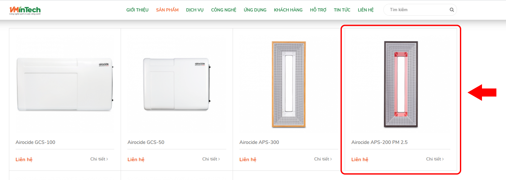This screenshot has width=506, height=180.
Task: Open the LIÊN HỆ menu item
Action: 366,10
